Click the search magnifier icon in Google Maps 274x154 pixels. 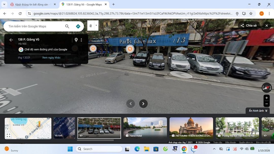tap(67, 26)
